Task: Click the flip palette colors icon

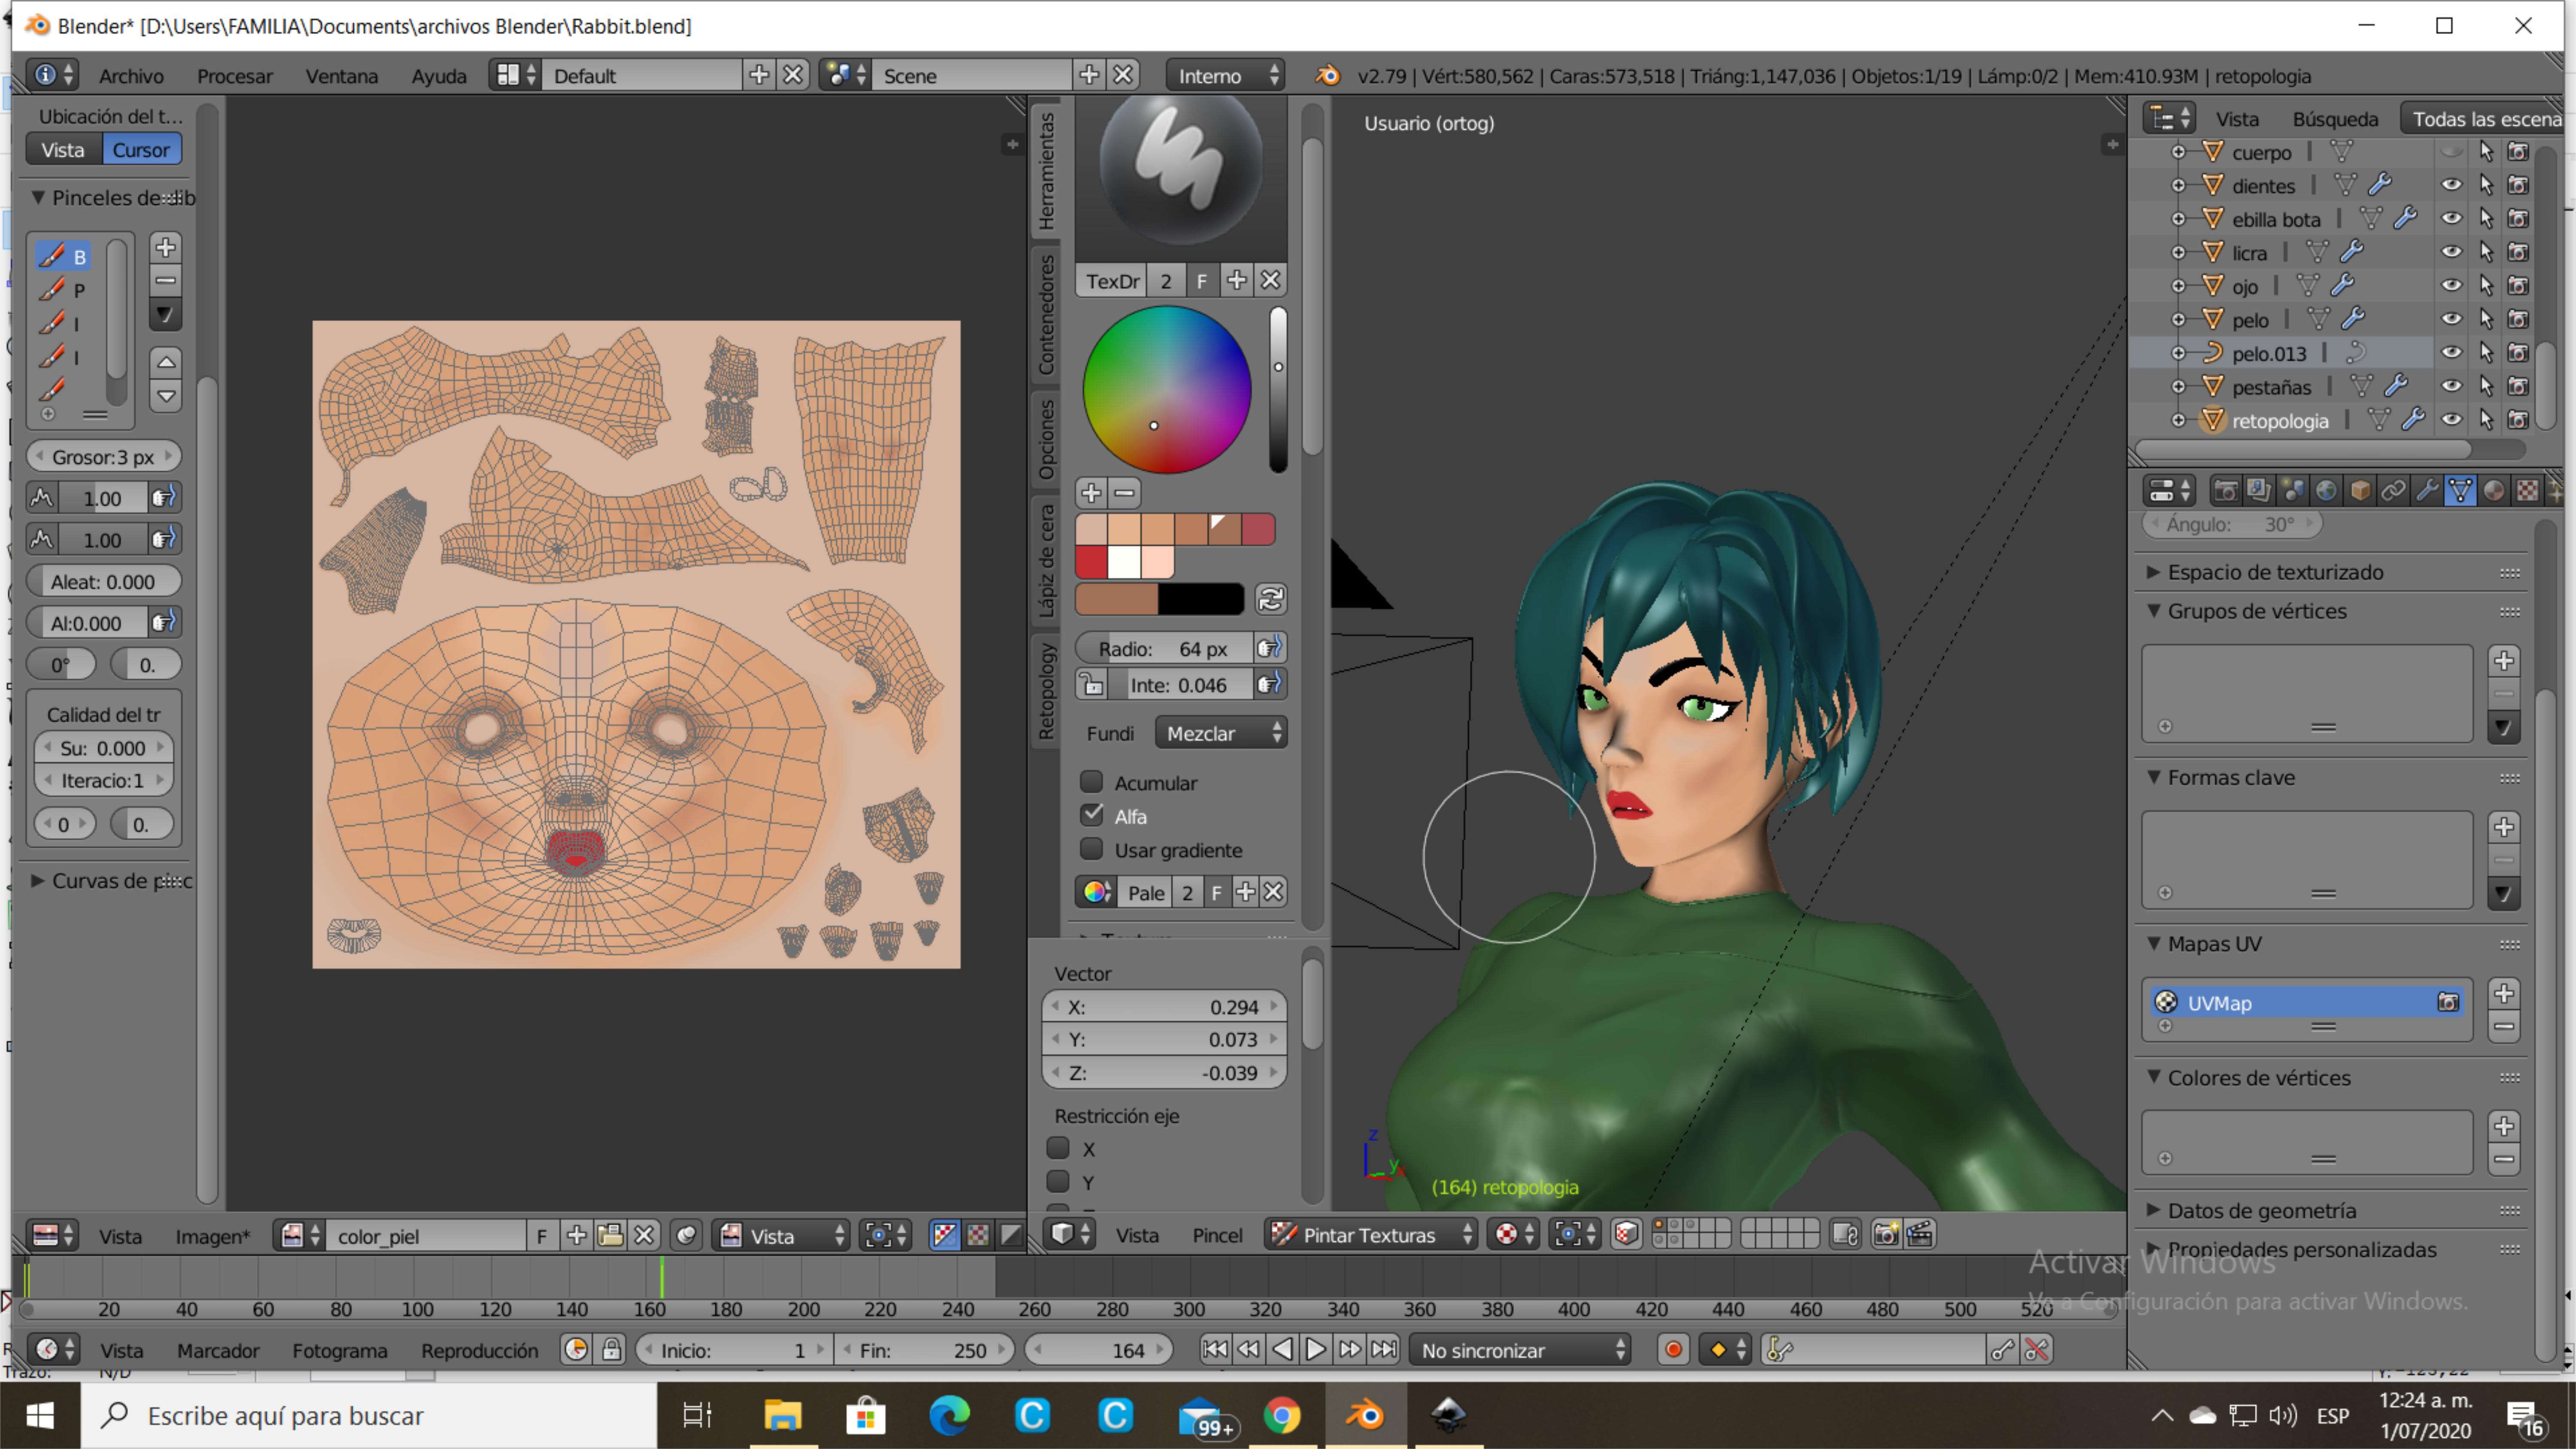Action: (x=1271, y=599)
